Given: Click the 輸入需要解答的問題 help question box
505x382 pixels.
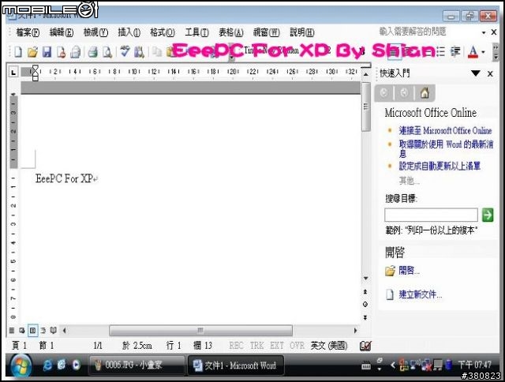Looking at the screenshot, I should pos(428,32).
